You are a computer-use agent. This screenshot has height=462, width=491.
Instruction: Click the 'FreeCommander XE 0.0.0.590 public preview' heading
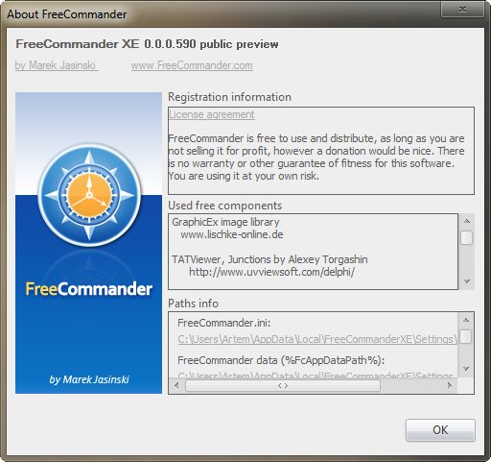[x=147, y=44]
